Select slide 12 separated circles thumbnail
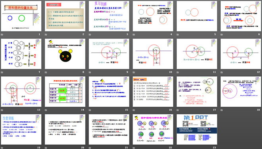Screen dimensions: 262x149 (x=241, y=54)
